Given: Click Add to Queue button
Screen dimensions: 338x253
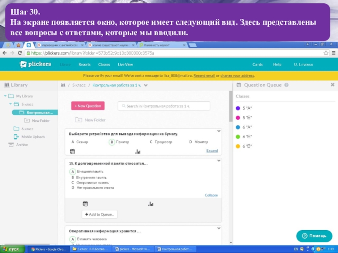Looking at the screenshot, I should [100, 214].
